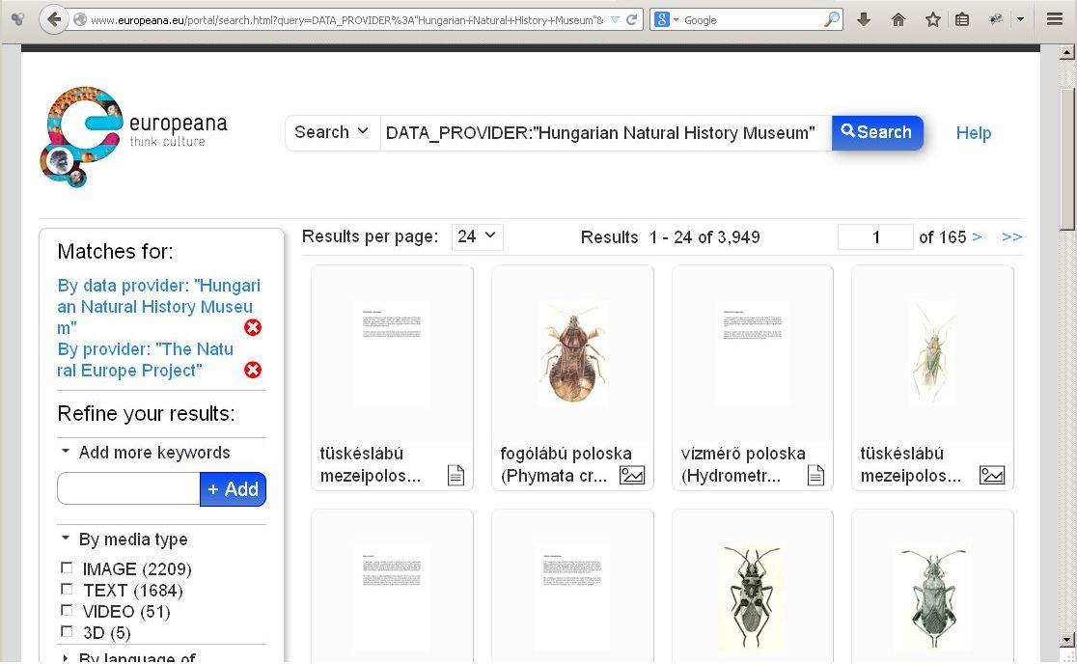Tick the VIDEO (51) checkbox
Screen dimensions: 1077x664
click(67, 611)
